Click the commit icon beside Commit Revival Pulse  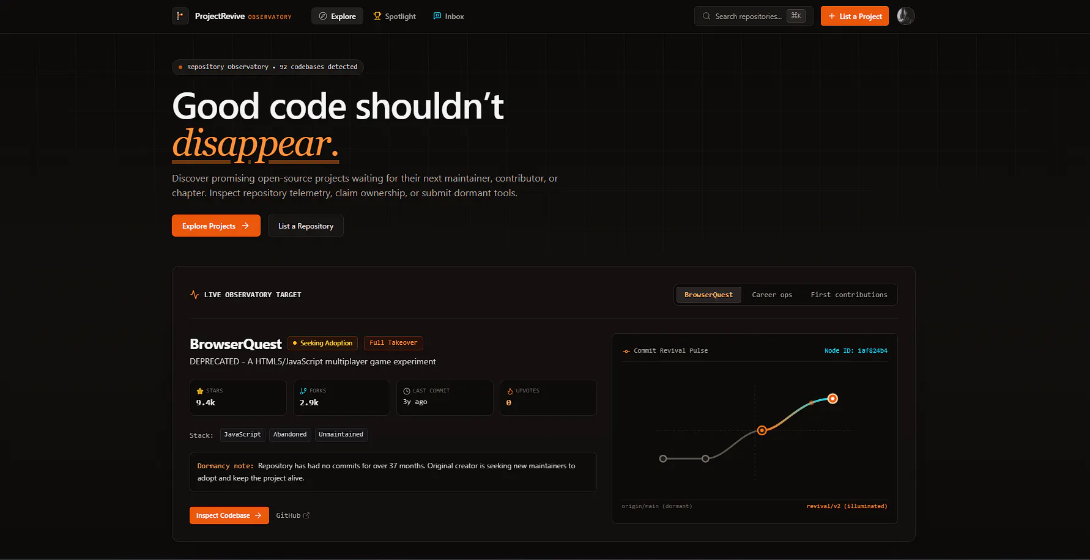tap(626, 351)
